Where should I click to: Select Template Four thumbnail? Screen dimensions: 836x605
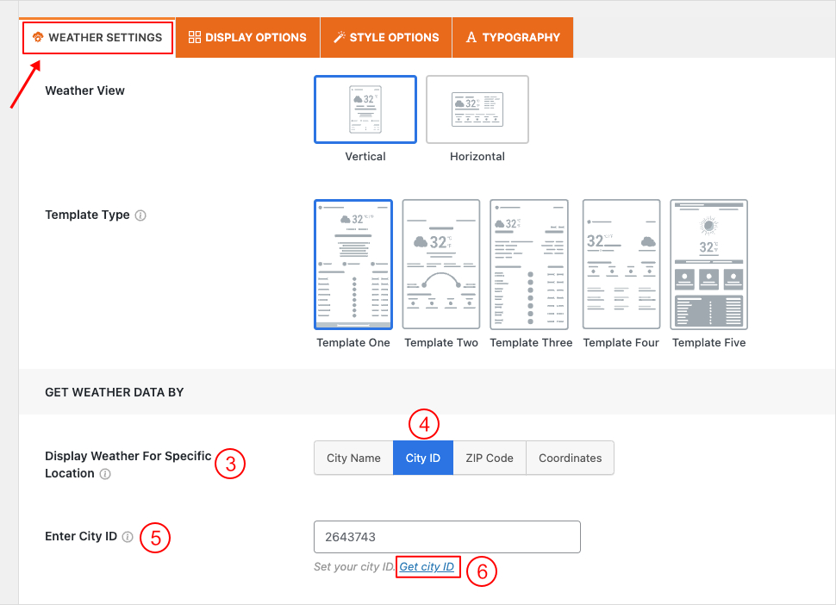(621, 265)
